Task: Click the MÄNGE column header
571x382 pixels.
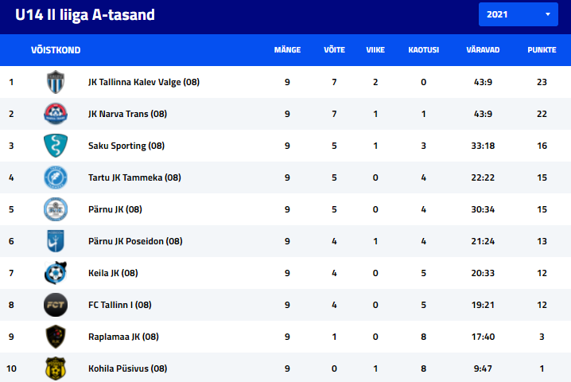Action: point(287,50)
